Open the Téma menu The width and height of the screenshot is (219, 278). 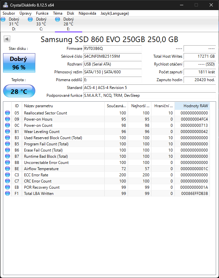pos(58,13)
